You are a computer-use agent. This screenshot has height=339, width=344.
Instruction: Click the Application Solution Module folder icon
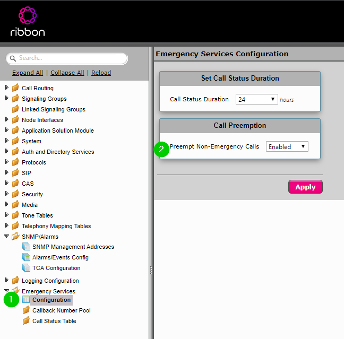[15, 131]
